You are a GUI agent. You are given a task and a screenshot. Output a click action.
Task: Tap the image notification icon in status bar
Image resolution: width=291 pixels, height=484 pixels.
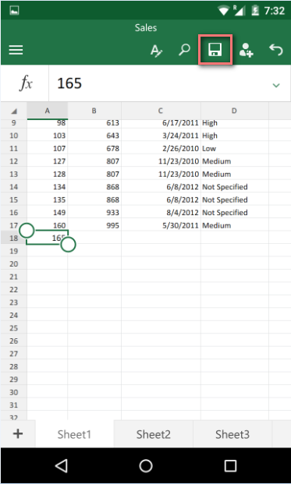pyautogui.click(x=15, y=10)
